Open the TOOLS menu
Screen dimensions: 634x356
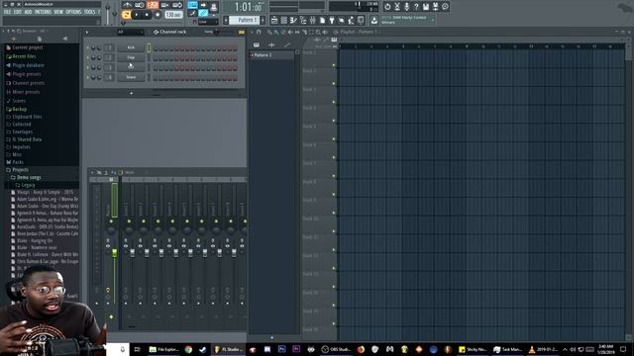pyautogui.click(x=89, y=12)
